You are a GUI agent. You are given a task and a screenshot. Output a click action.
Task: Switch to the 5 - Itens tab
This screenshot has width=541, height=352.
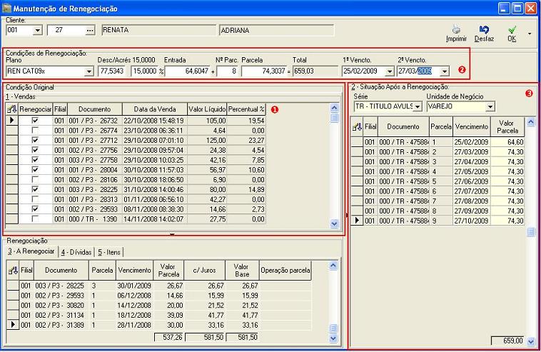(x=108, y=252)
